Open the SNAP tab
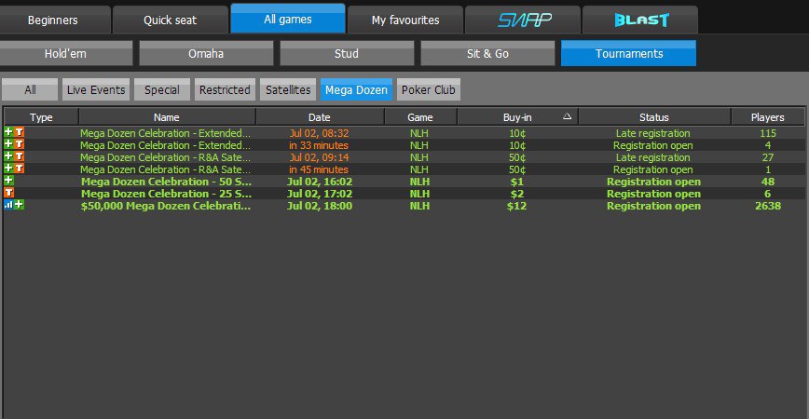Viewport: 809px width, 419px height. coord(523,20)
